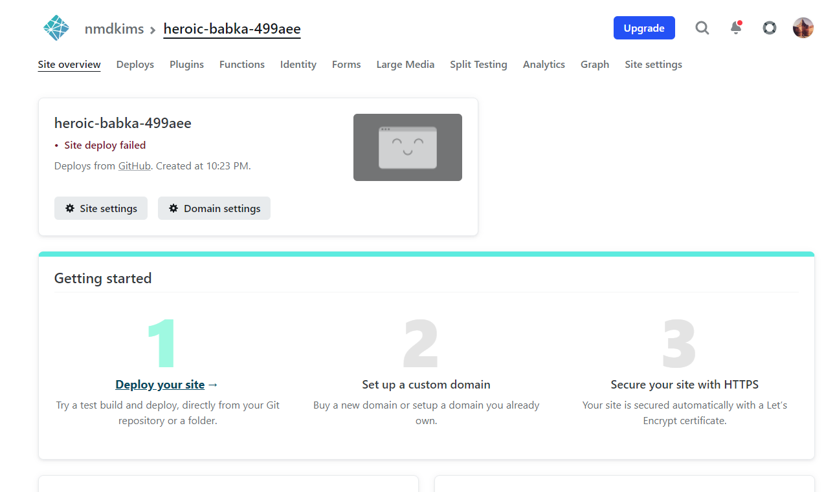
Task: Open Site settings in navigation bar
Action: pyautogui.click(x=653, y=65)
